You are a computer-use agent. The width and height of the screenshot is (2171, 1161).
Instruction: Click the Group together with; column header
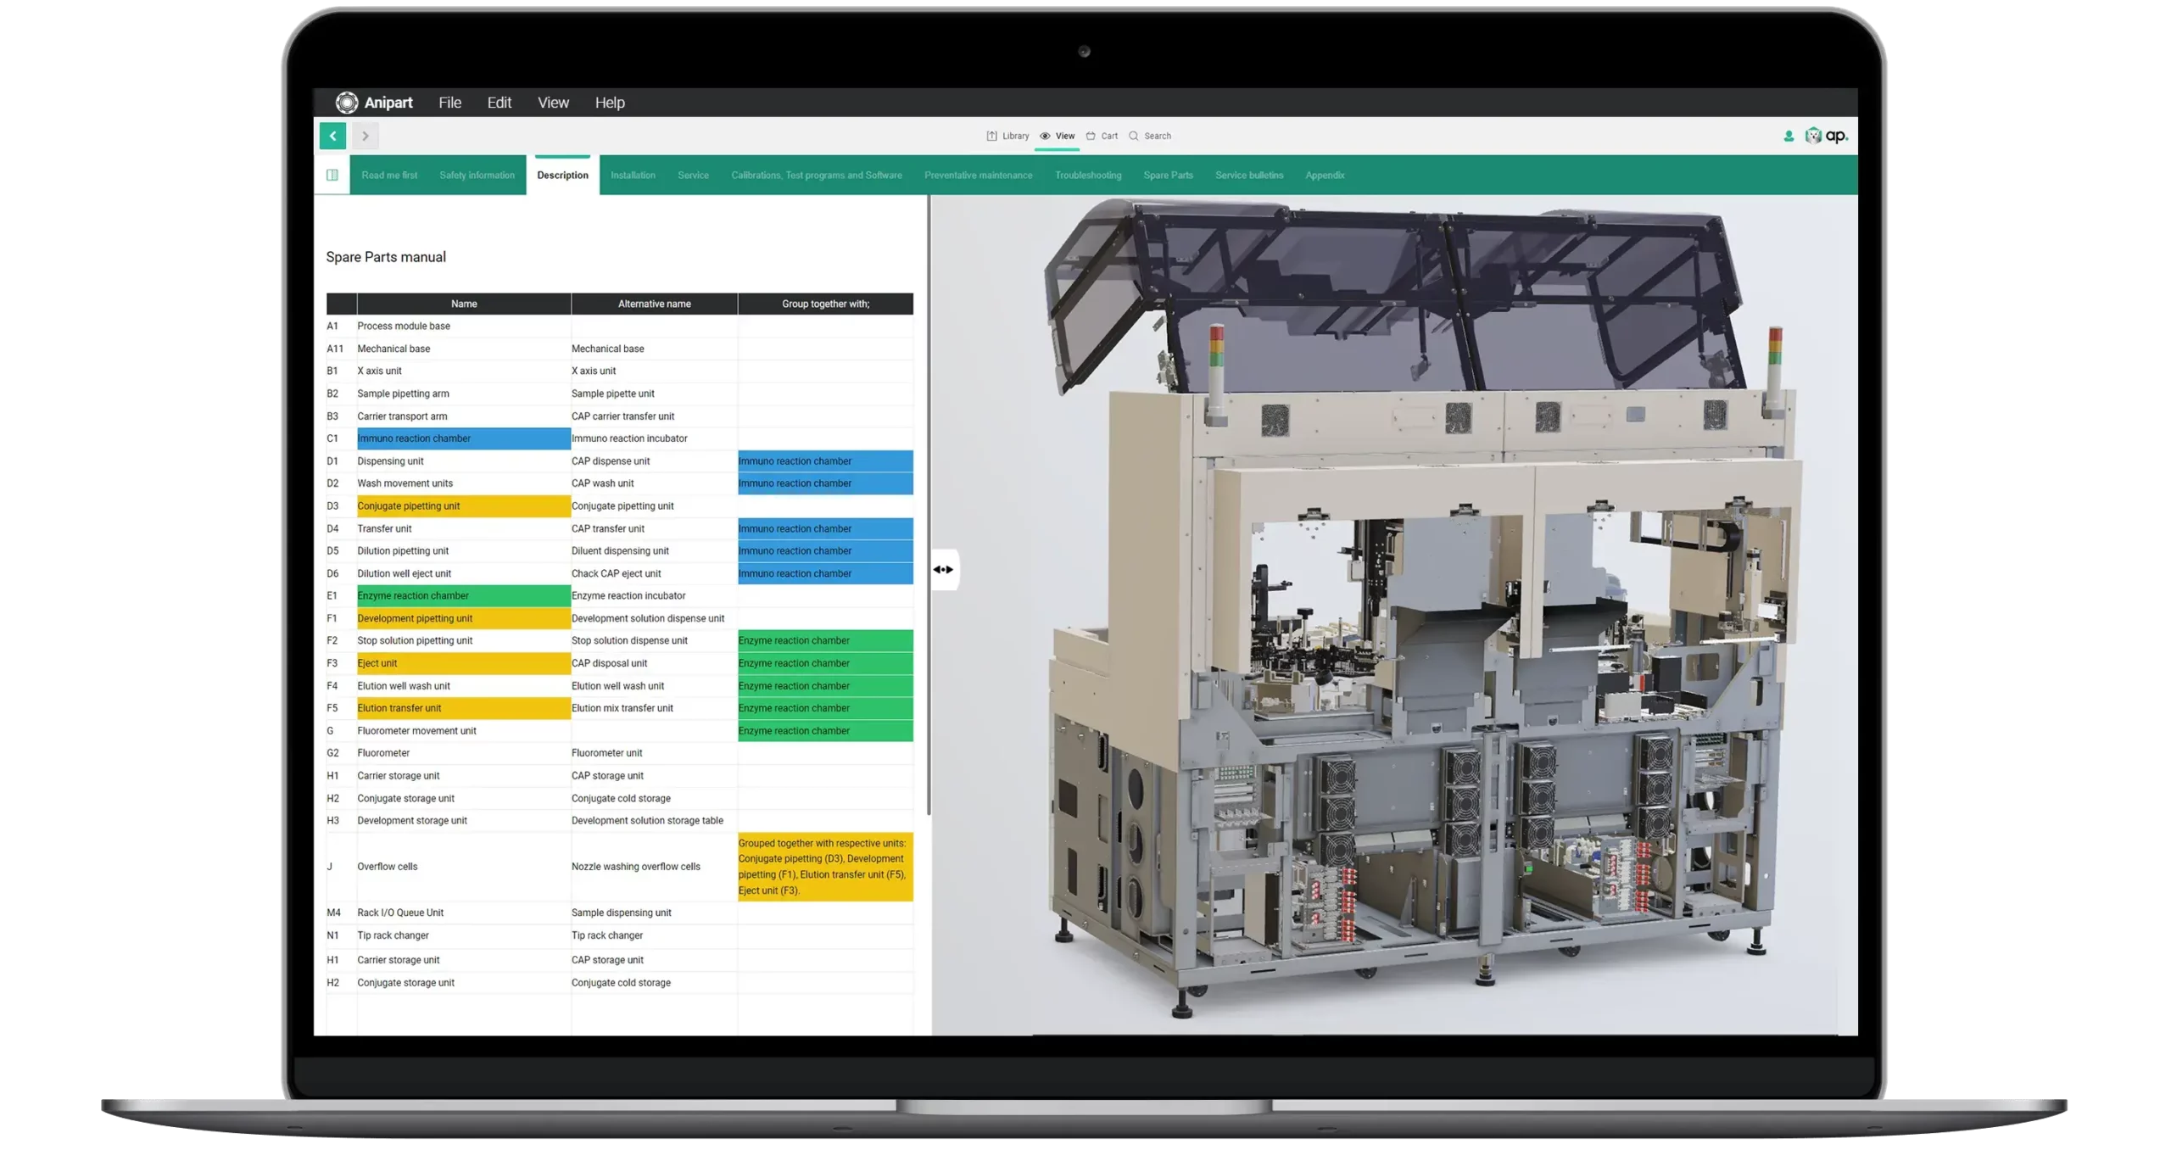[x=825, y=304]
